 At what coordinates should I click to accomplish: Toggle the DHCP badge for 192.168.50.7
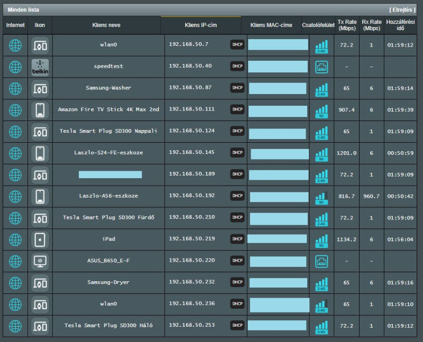click(237, 45)
